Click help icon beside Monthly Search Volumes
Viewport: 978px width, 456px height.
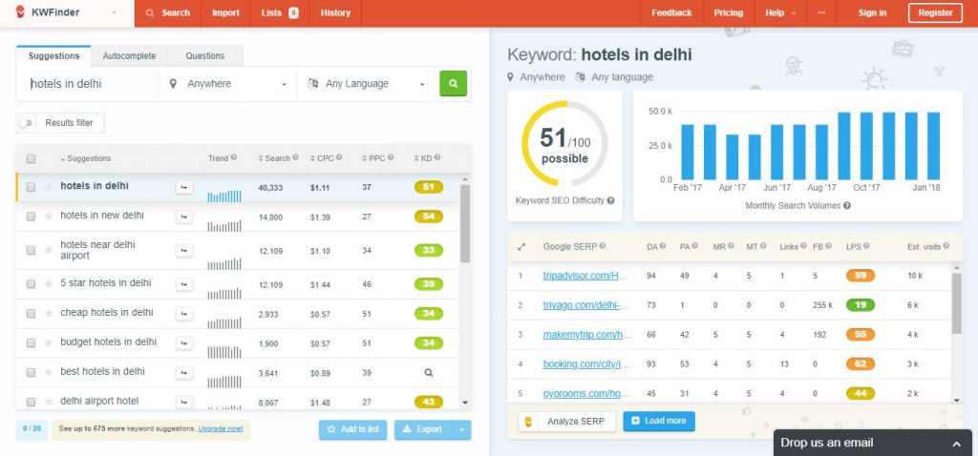click(x=846, y=205)
